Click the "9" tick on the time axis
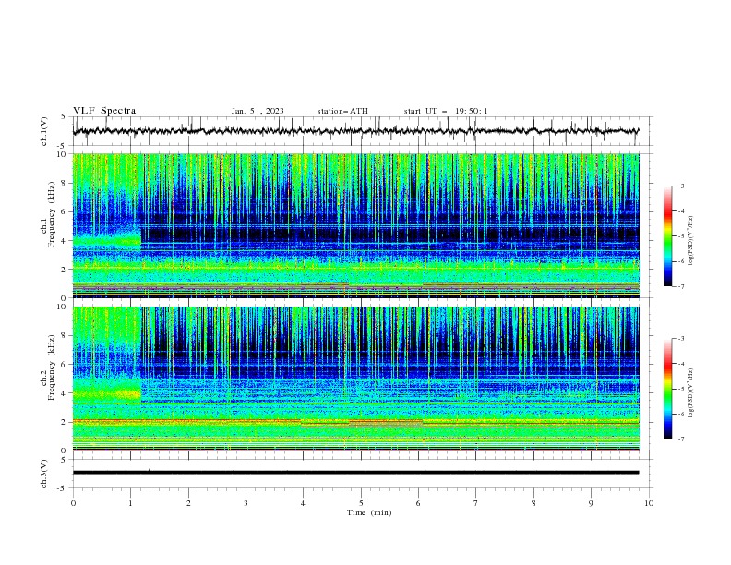The image size is (731, 565). (x=591, y=503)
